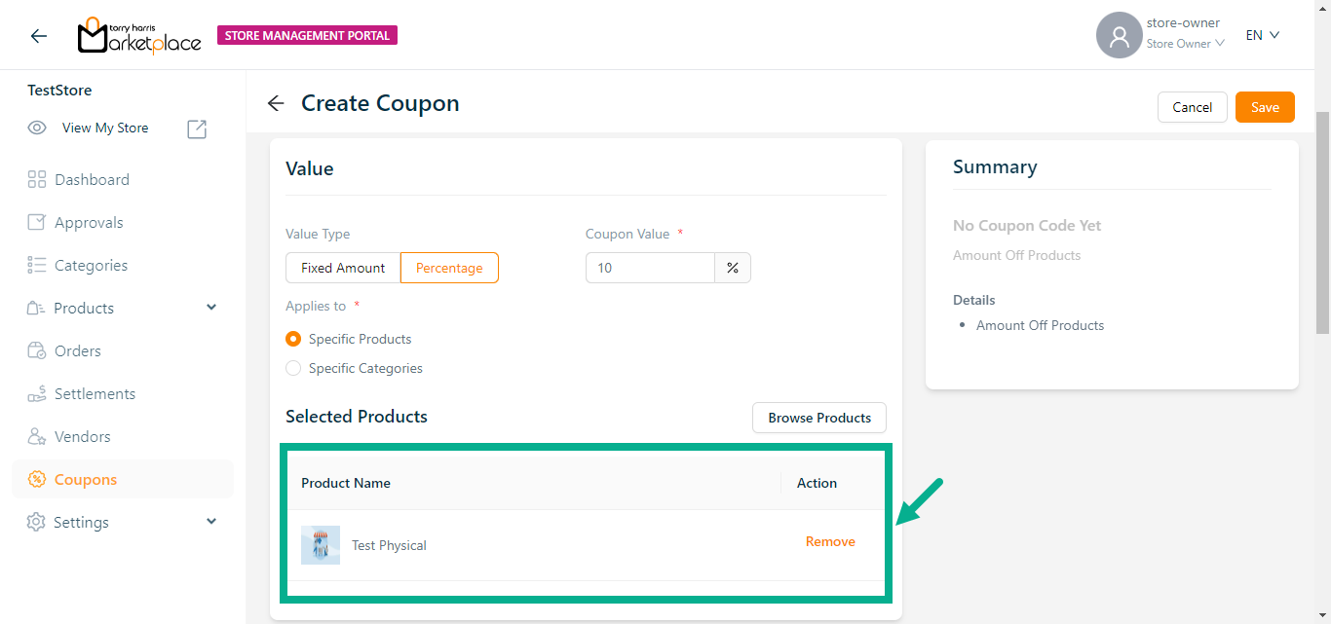Image resolution: width=1331 pixels, height=624 pixels.
Task: Click back arrow beside Create Coupon
Action: pyautogui.click(x=276, y=103)
